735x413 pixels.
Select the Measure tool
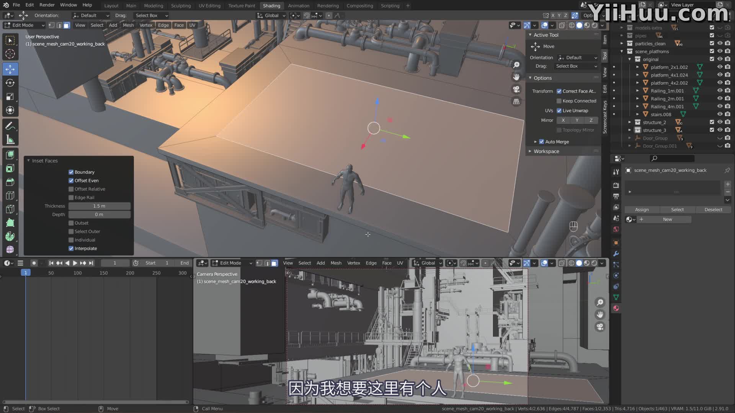(10, 140)
